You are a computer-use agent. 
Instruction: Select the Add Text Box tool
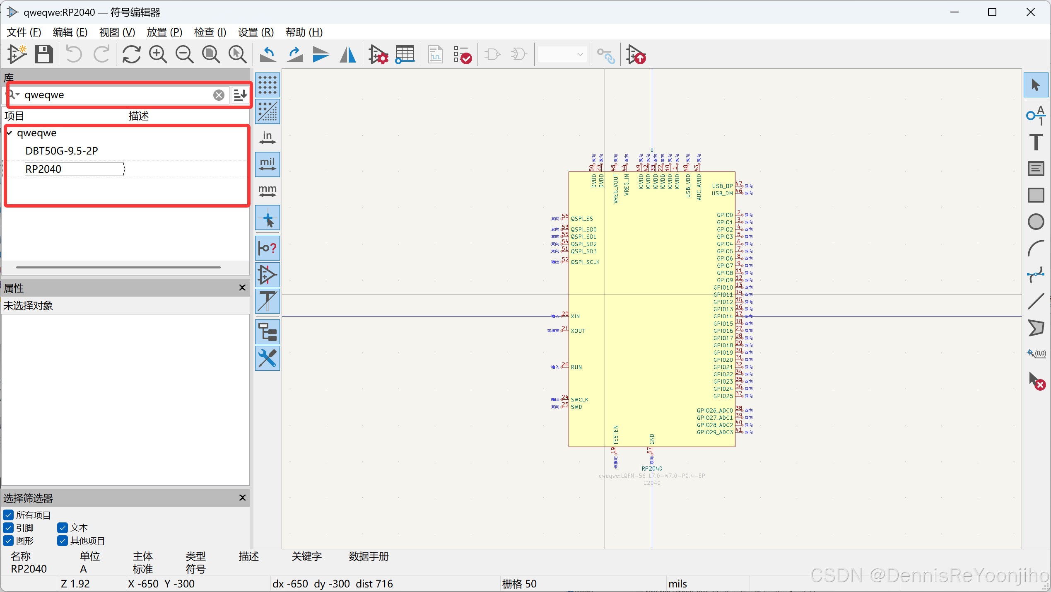[1036, 169]
